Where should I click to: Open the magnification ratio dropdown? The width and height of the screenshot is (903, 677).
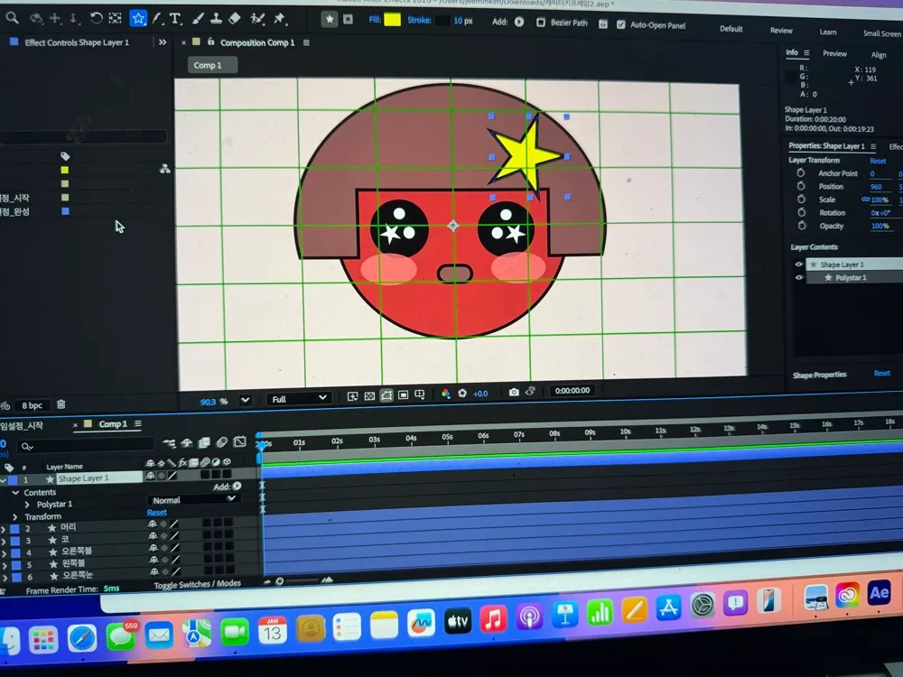246,400
